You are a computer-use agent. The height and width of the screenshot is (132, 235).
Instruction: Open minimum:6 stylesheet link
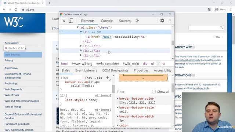coord(103,95)
